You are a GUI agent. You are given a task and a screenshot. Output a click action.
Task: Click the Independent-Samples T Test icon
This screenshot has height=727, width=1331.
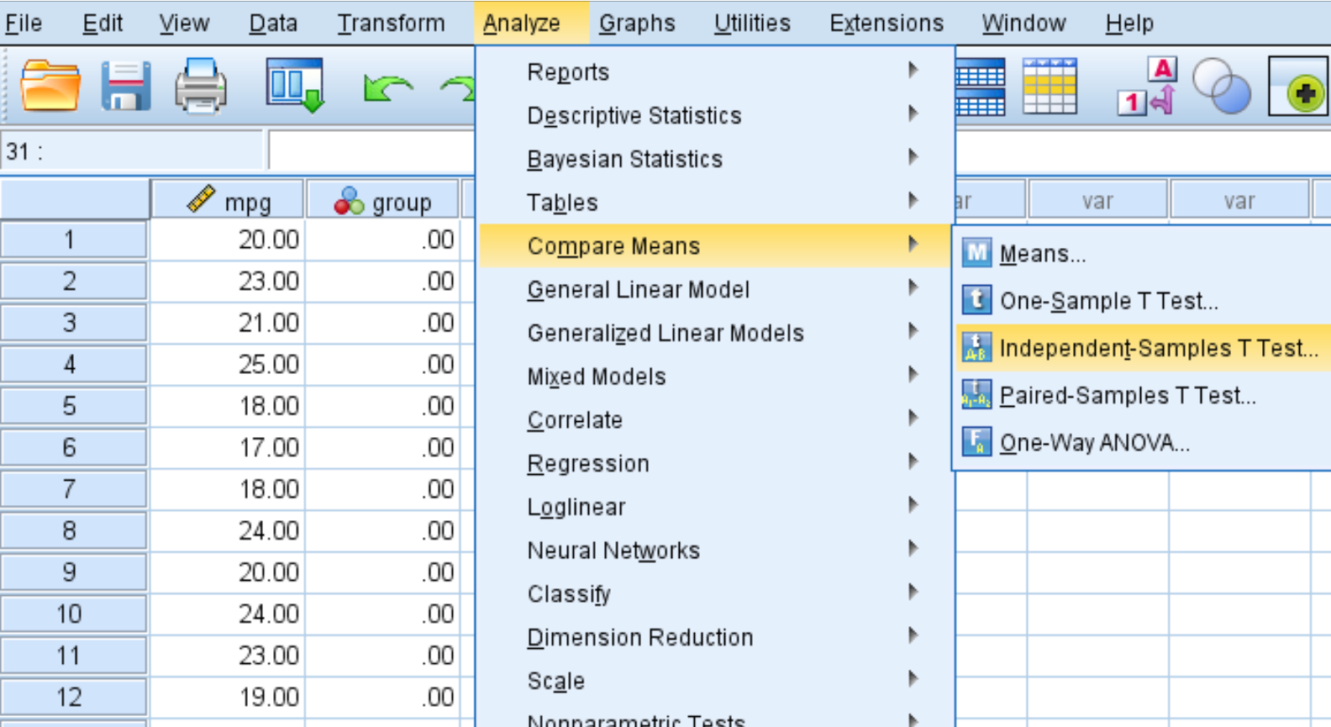click(x=976, y=347)
